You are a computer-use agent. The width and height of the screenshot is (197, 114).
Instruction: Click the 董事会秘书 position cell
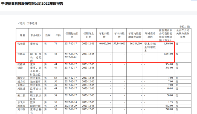(x=36, y=111)
